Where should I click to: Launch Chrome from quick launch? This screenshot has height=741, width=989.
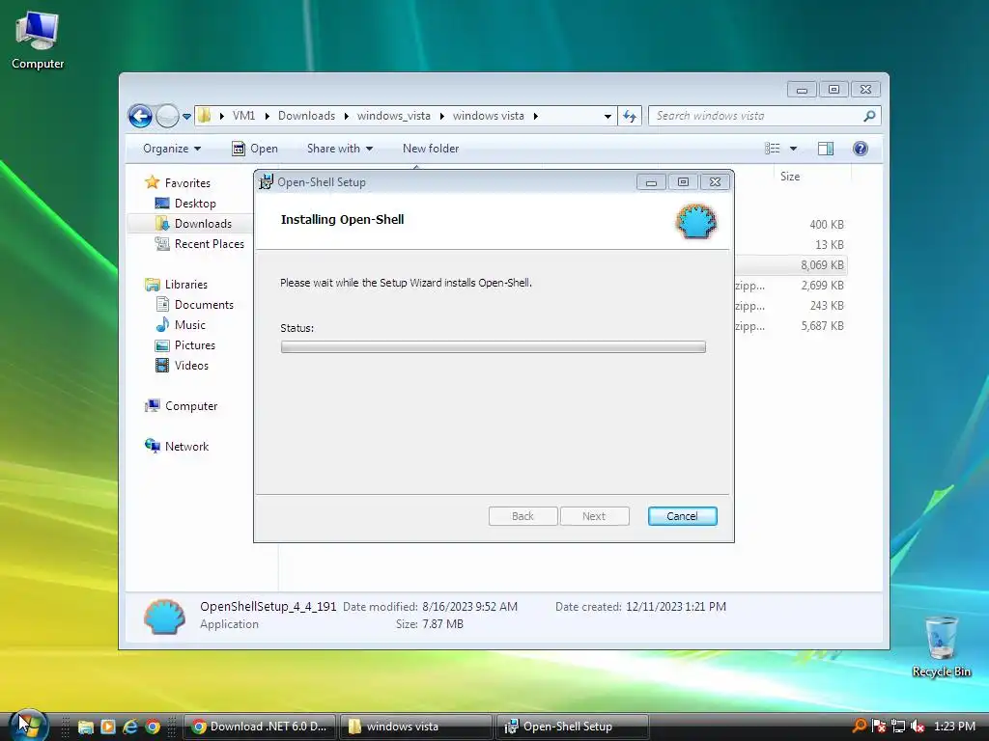[153, 727]
